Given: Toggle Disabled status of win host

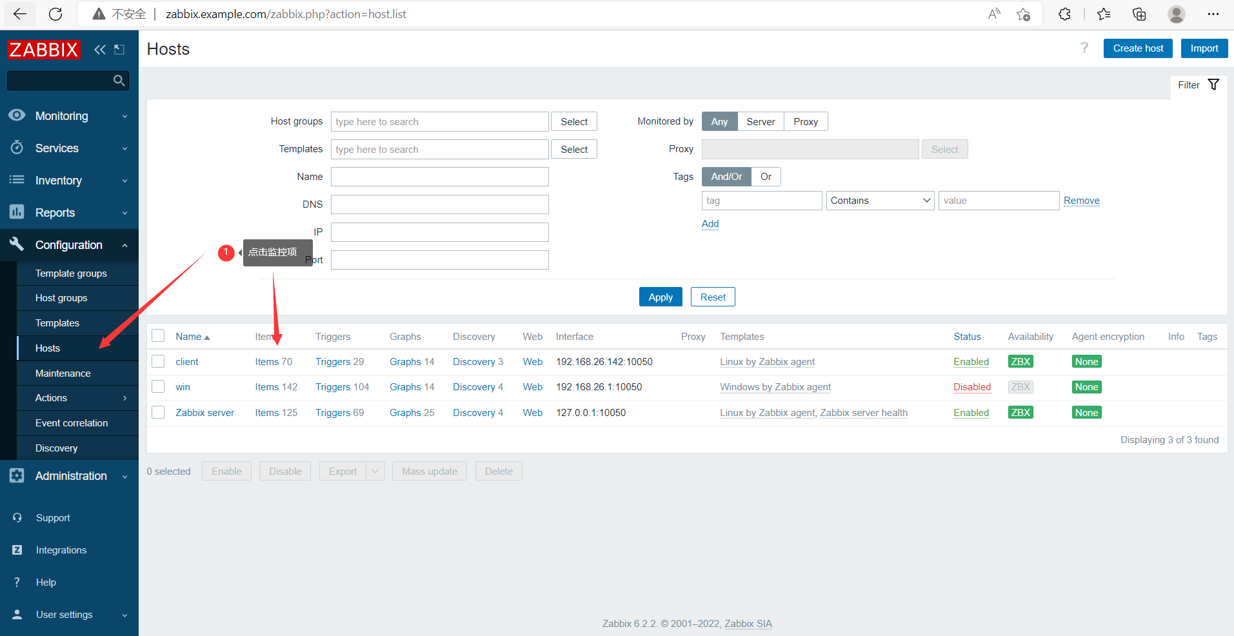Looking at the screenshot, I should coord(972,387).
